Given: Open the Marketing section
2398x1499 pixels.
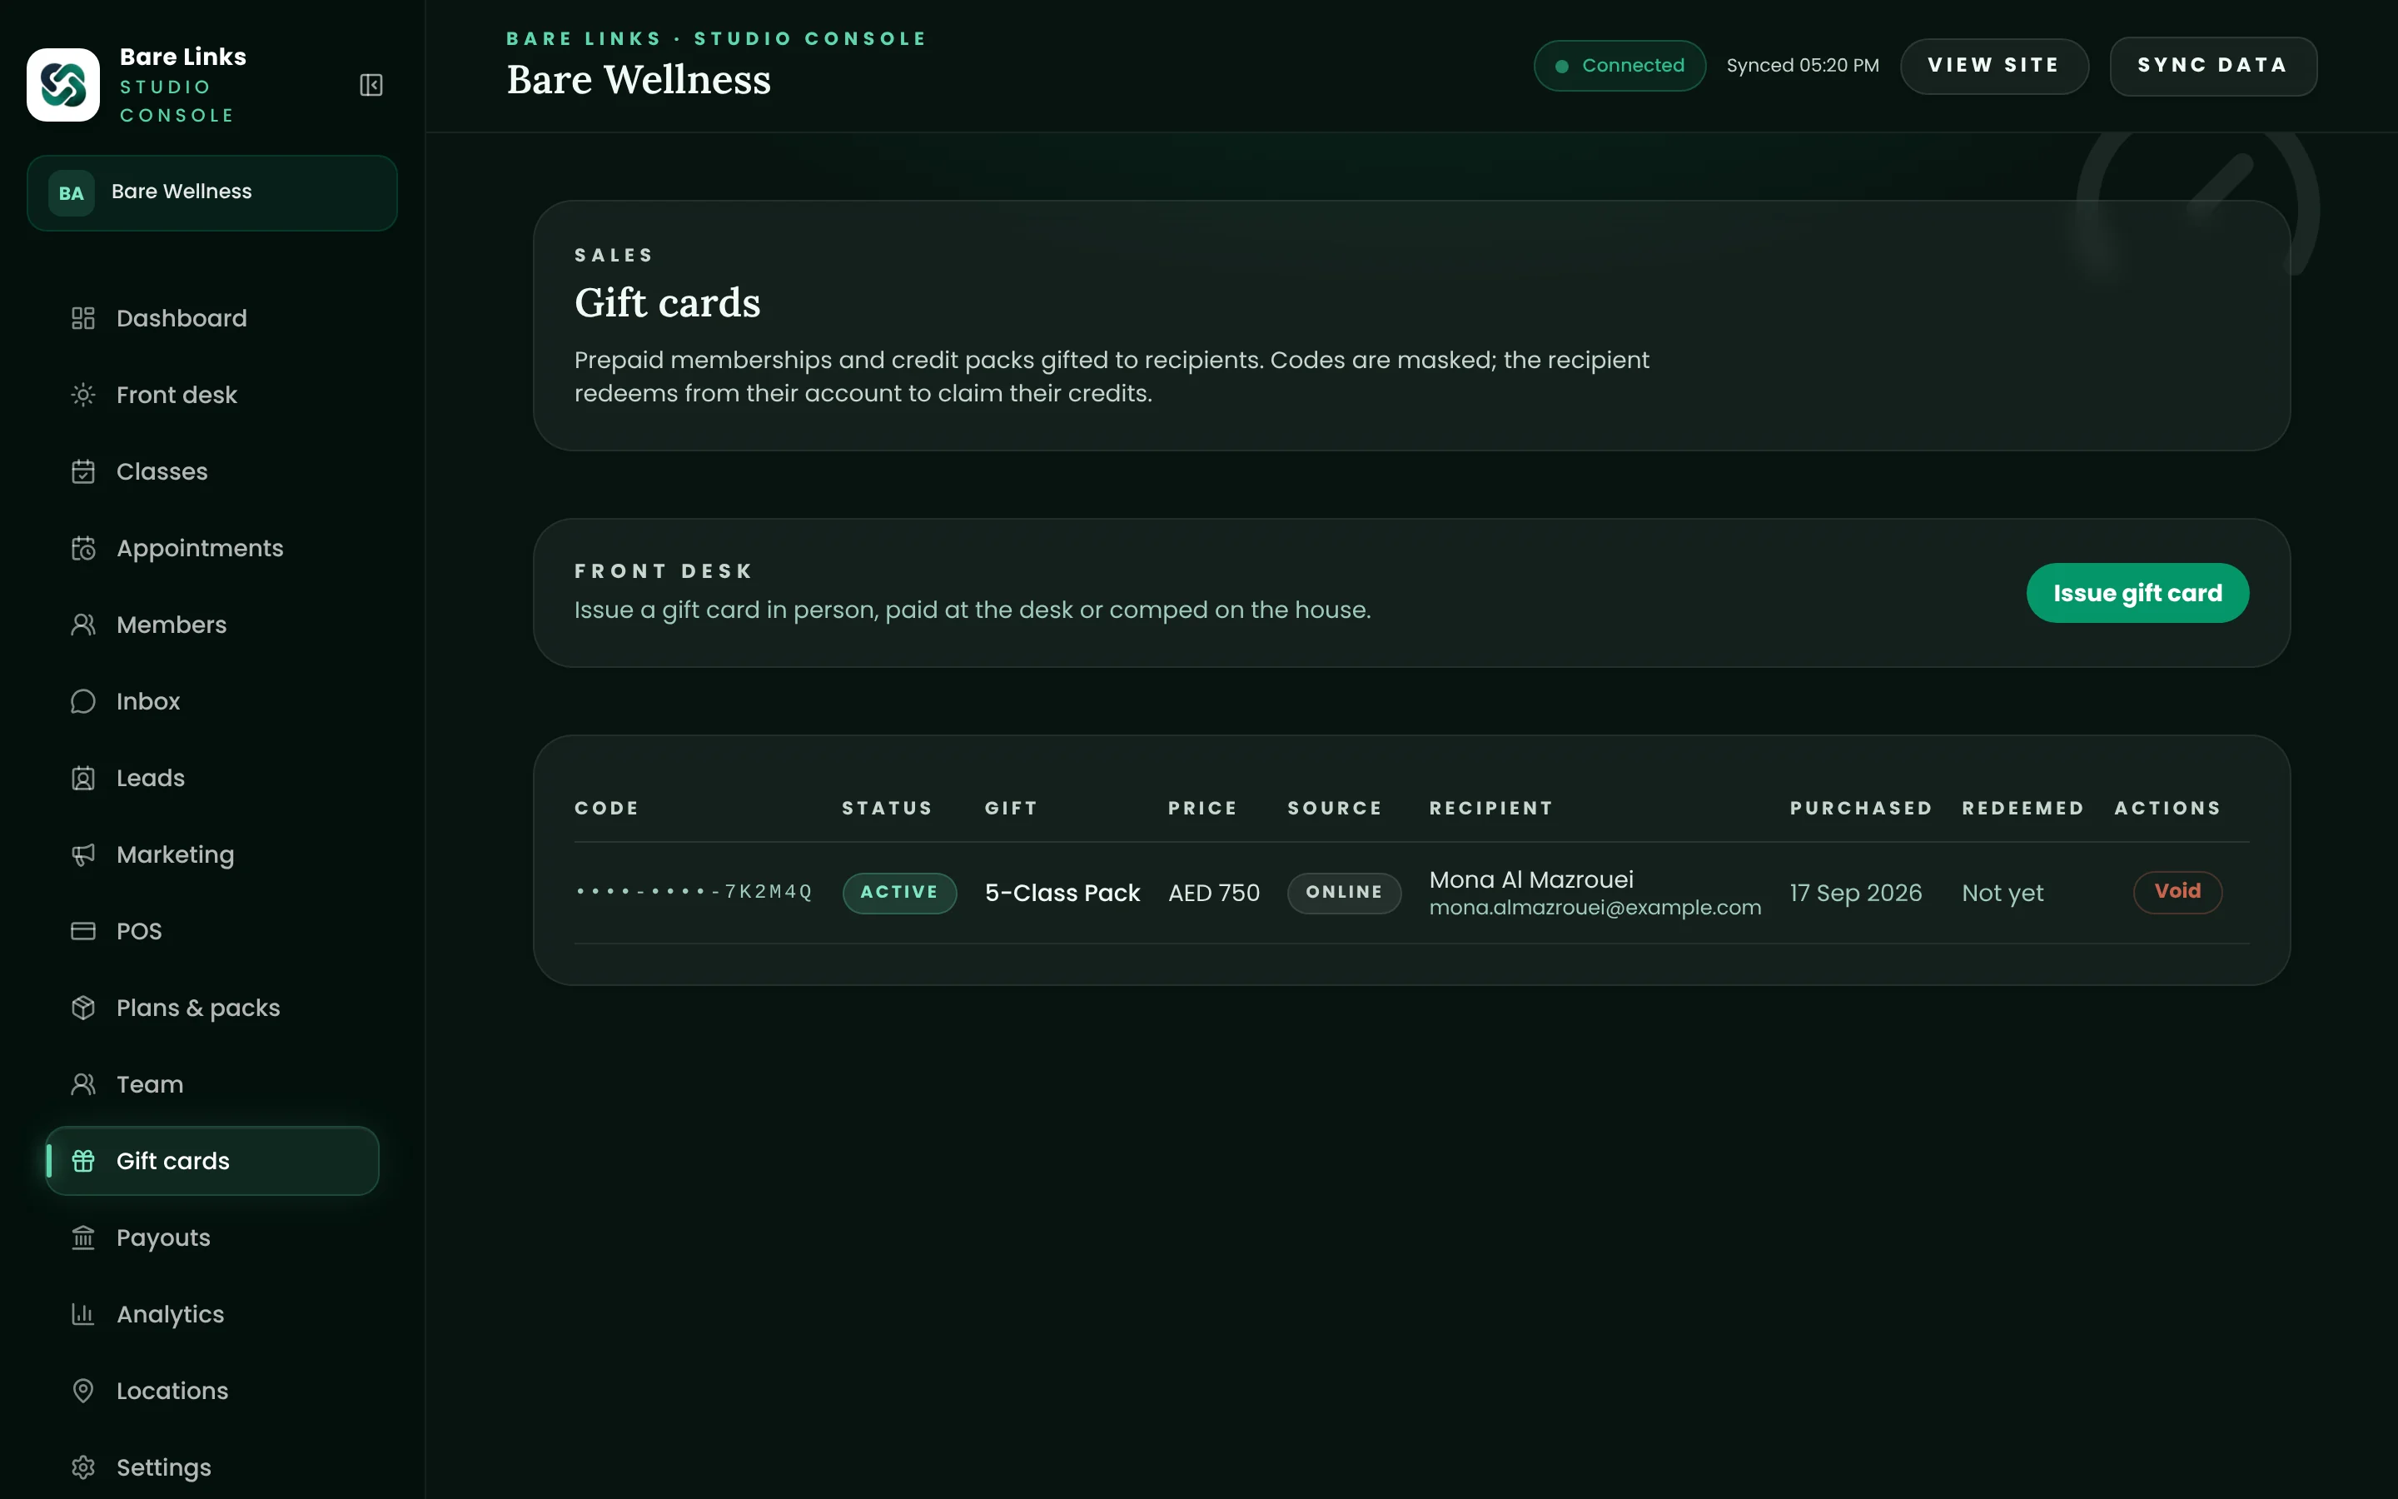Looking at the screenshot, I should (x=212, y=854).
